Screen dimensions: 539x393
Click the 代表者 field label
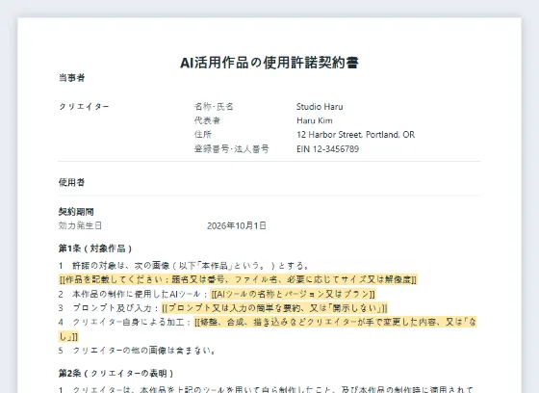point(207,120)
